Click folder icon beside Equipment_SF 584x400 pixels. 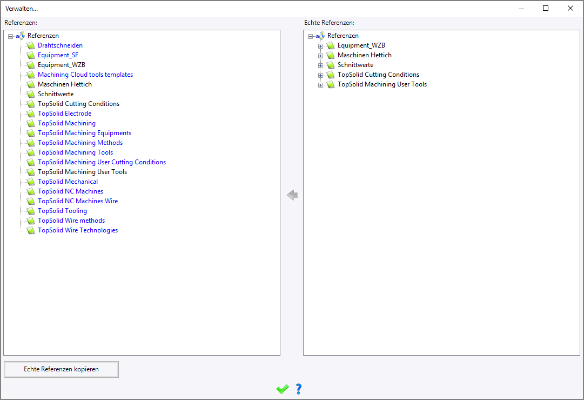(31, 55)
